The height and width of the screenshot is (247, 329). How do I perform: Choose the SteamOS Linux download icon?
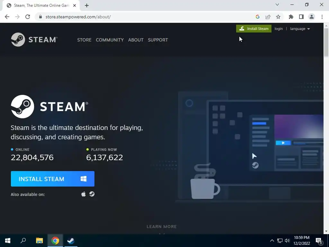tap(92, 194)
